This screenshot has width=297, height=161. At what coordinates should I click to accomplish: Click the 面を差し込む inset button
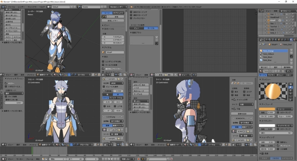(13, 19)
